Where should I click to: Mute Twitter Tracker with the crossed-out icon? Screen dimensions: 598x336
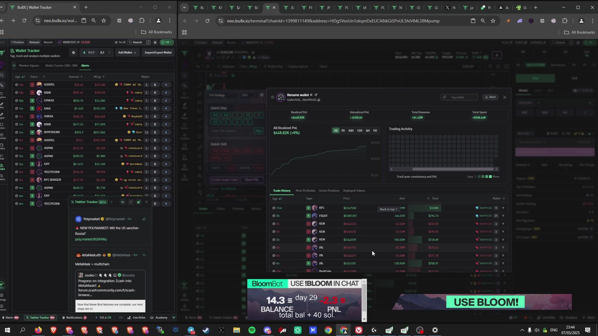pyautogui.click(x=123, y=202)
